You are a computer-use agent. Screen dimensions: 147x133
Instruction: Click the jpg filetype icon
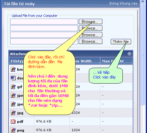(x=13, y=113)
